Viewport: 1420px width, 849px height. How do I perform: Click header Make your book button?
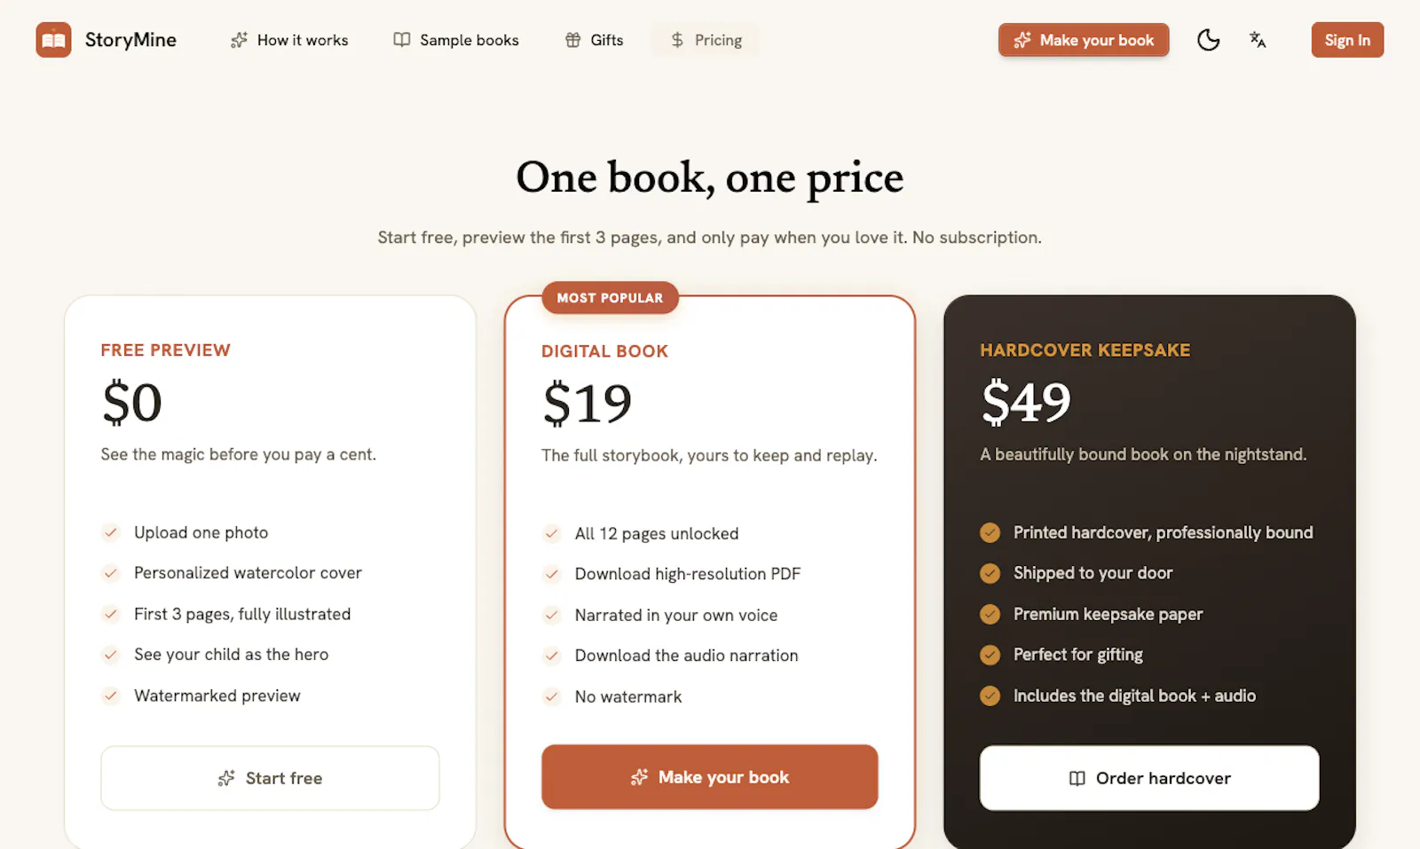pyautogui.click(x=1084, y=40)
